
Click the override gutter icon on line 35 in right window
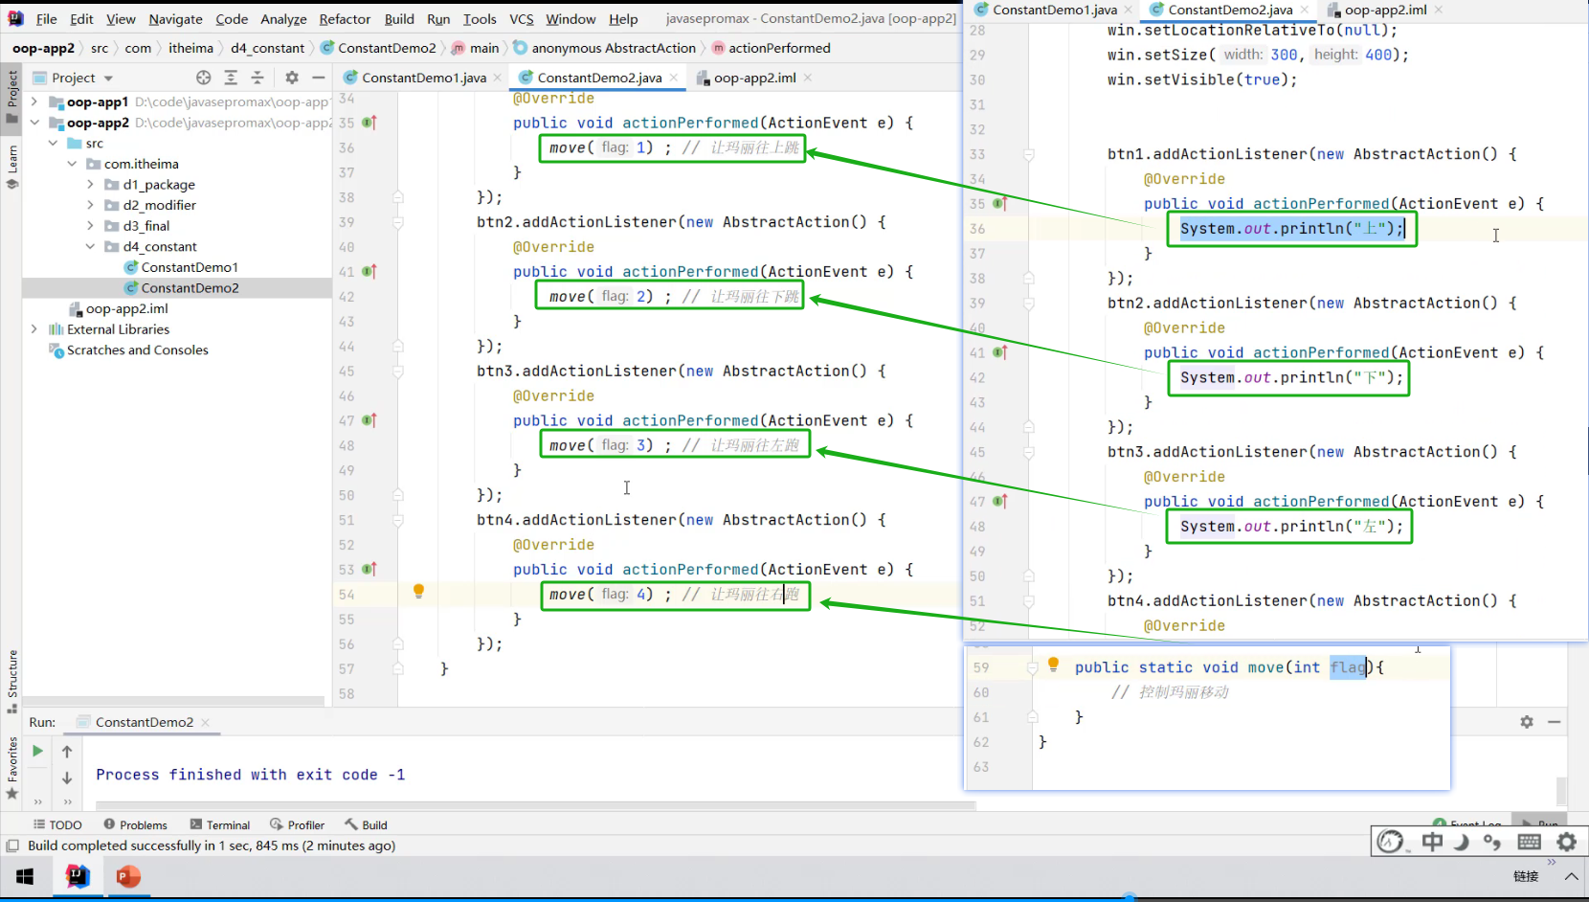pyautogui.click(x=999, y=204)
